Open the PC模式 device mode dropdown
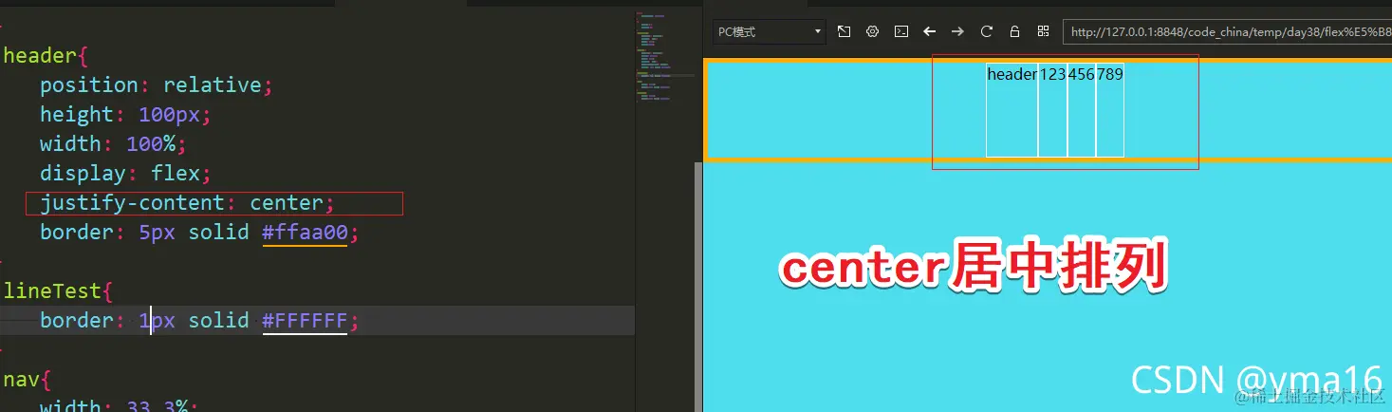The height and width of the screenshot is (412, 1392). [769, 31]
